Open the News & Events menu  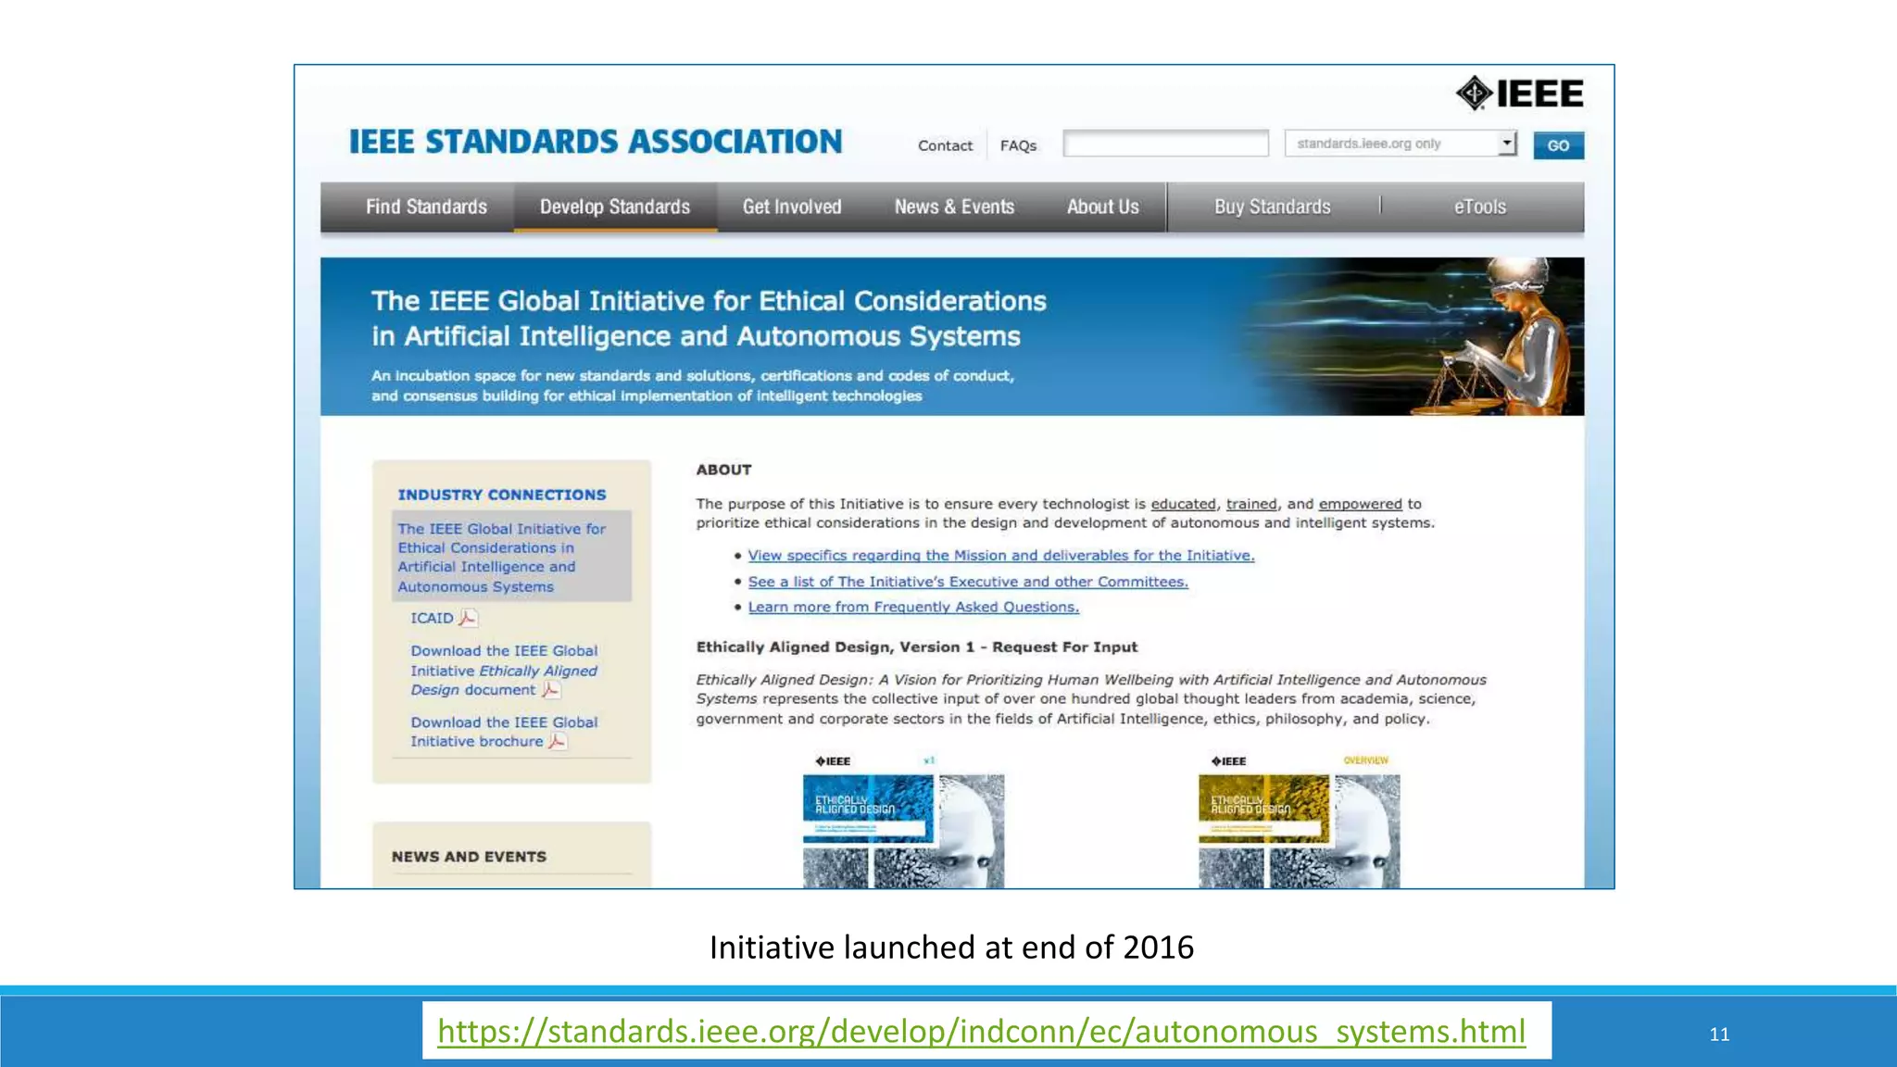click(954, 207)
